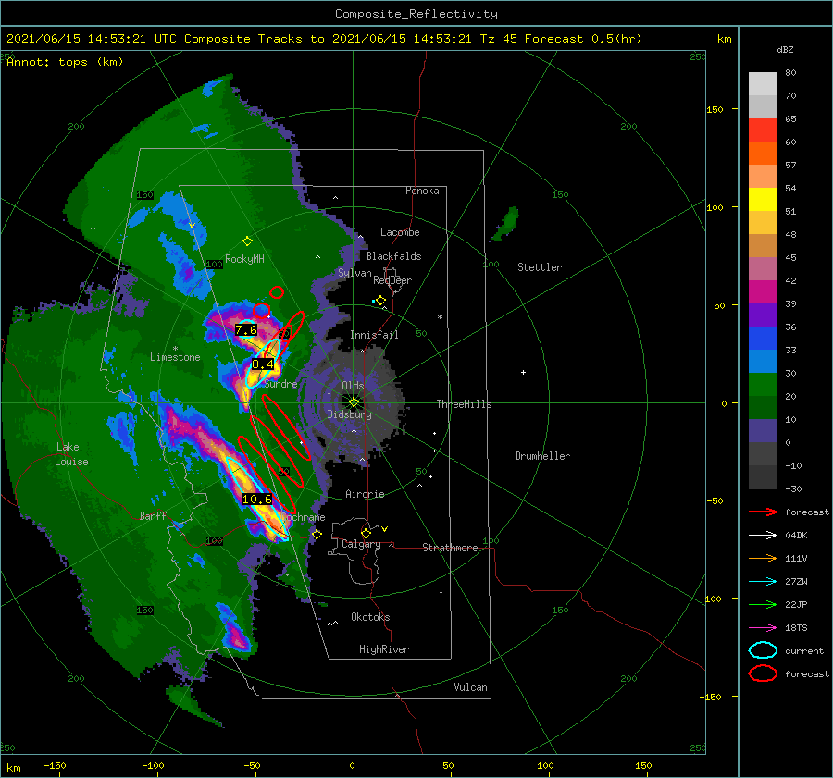The image size is (833, 778).
Task: Click the Drumheller city label
Action: pyautogui.click(x=542, y=456)
